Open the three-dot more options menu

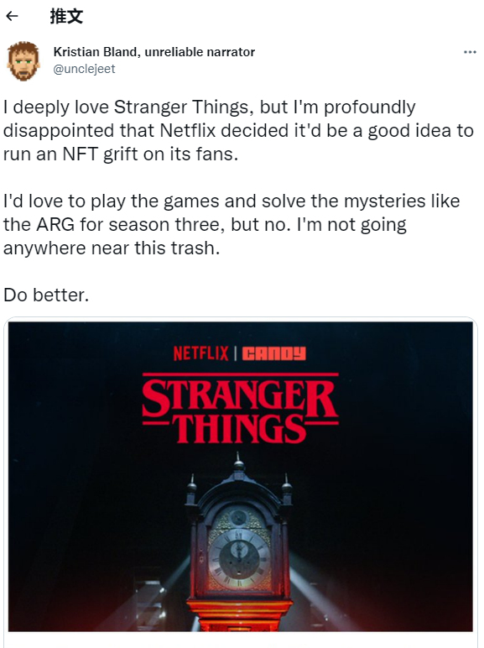[470, 52]
